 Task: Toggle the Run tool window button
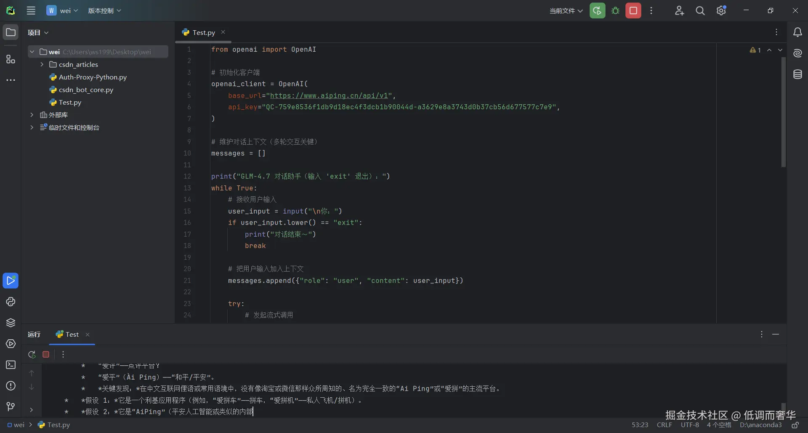11,281
